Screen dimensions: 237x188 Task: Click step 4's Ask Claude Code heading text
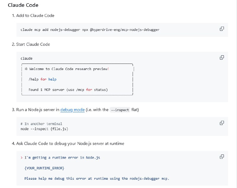click(x=68, y=143)
